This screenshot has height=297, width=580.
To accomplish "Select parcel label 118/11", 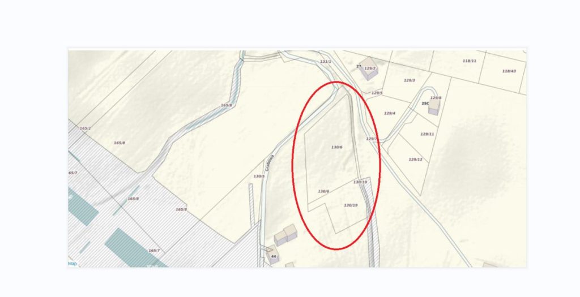I will click(469, 61).
